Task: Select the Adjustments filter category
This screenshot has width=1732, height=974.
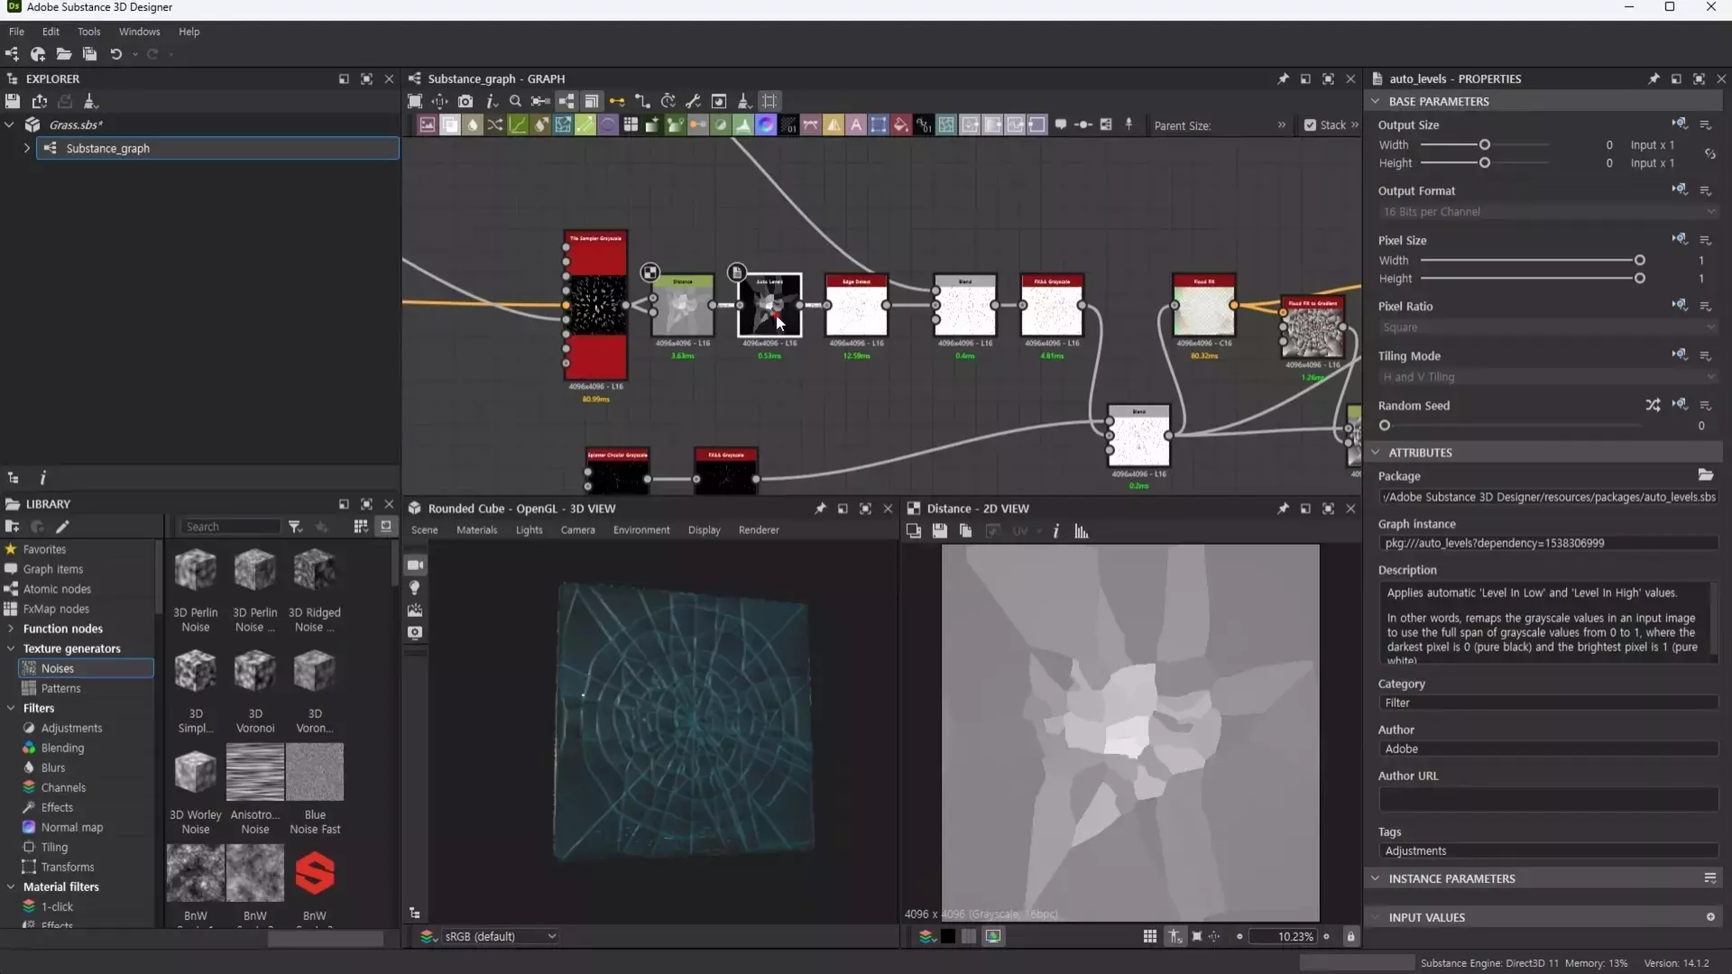Action: [x=71, y=728]
